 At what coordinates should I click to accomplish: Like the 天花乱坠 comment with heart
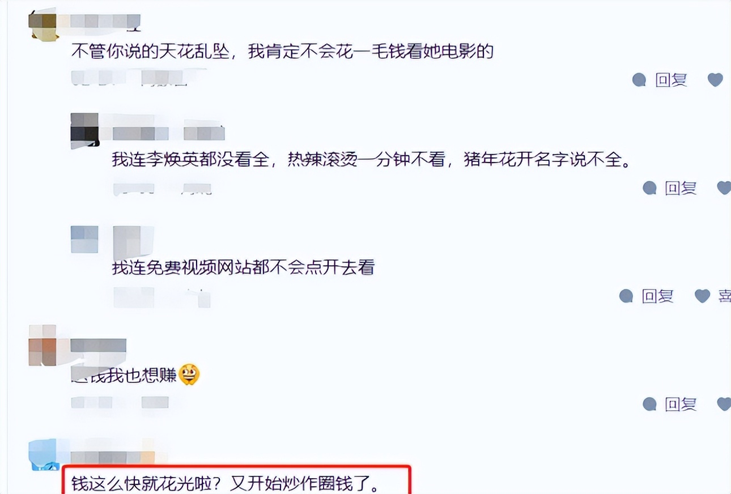[x=715, y=80]
